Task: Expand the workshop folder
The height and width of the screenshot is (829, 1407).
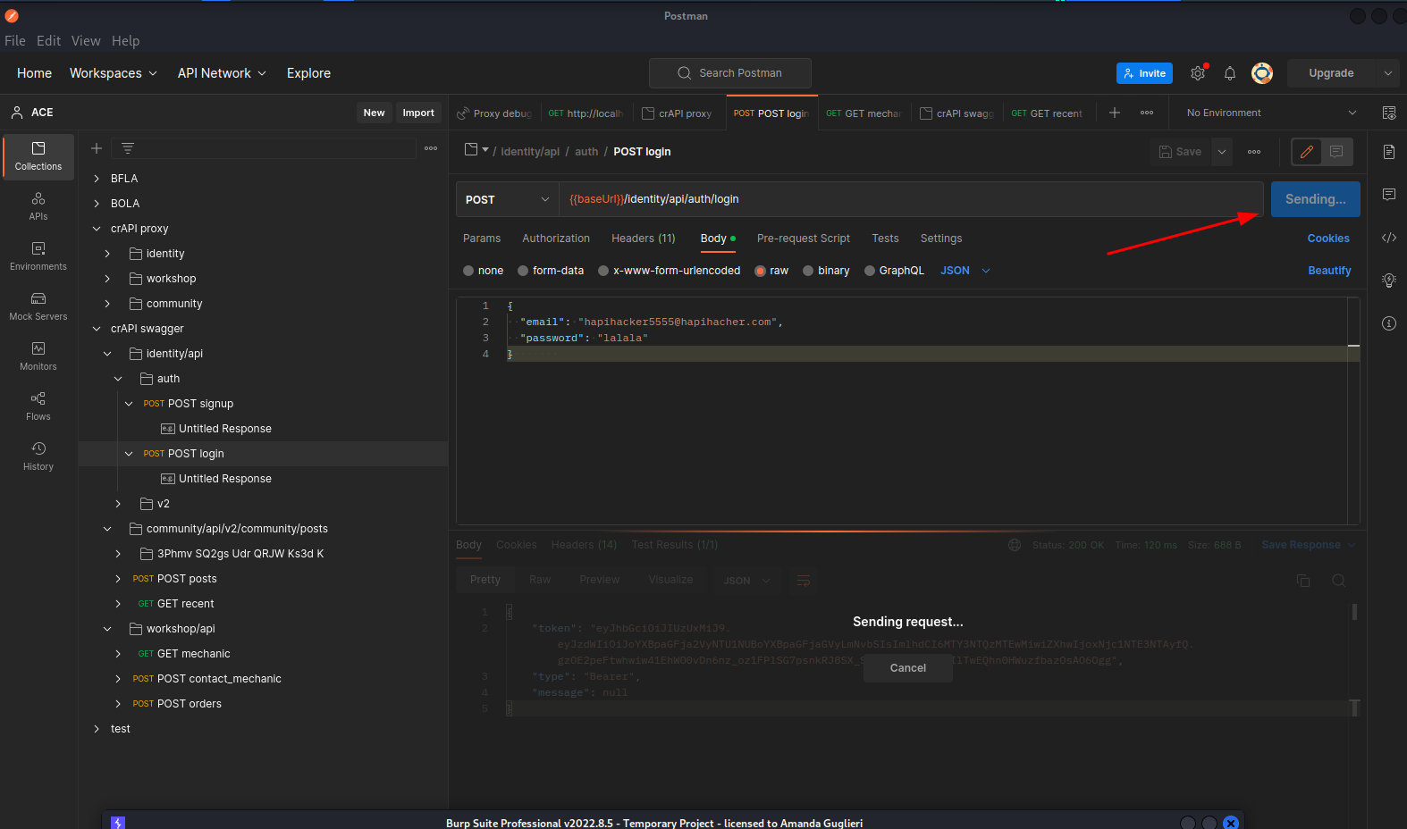Action: (107, 279)
